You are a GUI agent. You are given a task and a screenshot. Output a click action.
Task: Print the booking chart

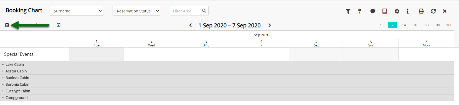point(421,11)
